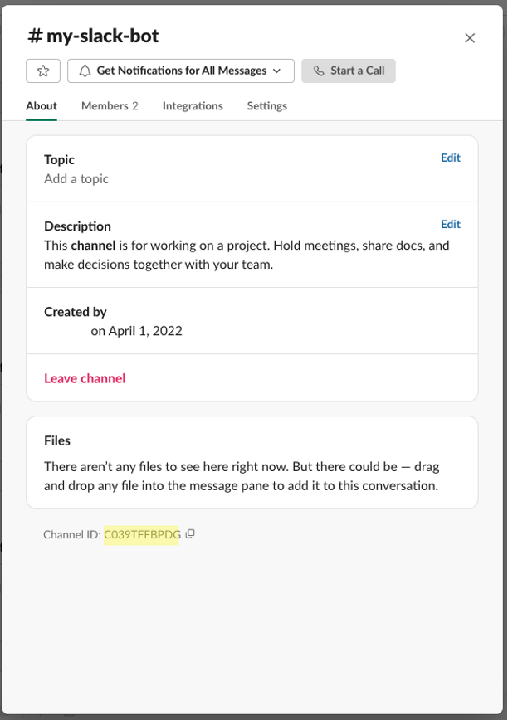Open the notifications dropdown chevron
508x720 pixels.
276,71
